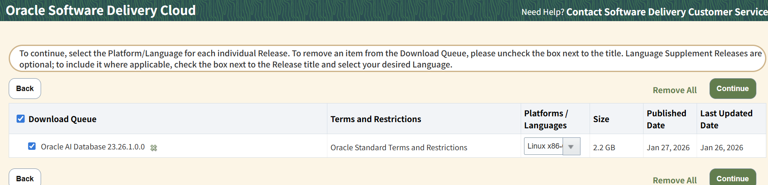Screen dimensions: 768x185
Task: Open Contact Software Delivery Customer Service link
Action: click(667, 12)
